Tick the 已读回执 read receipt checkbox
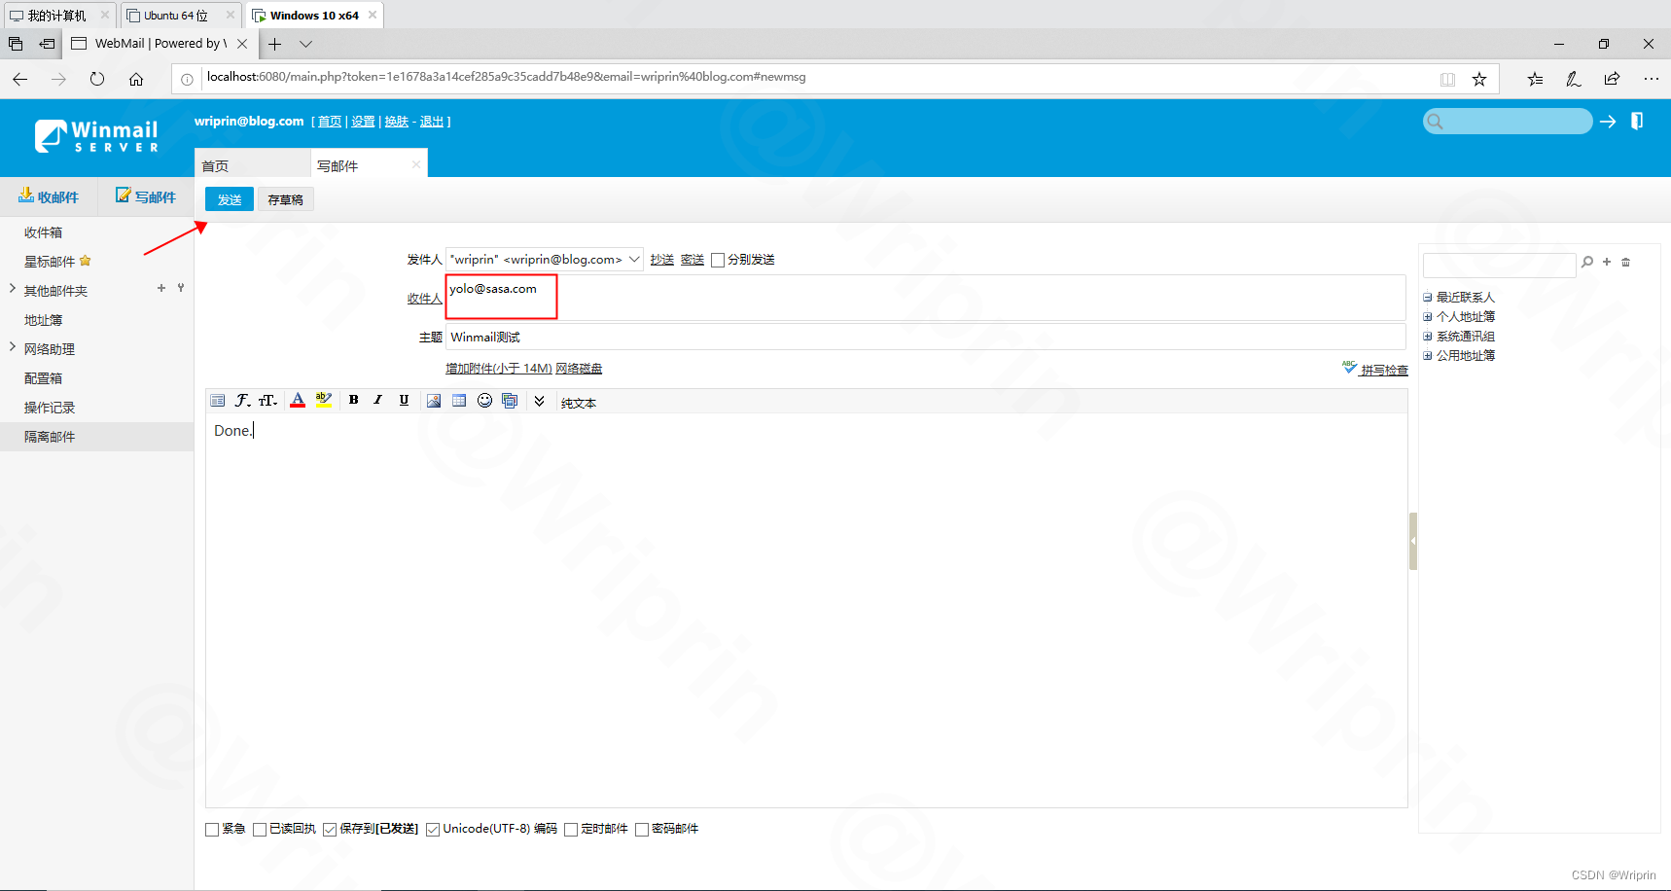This screenshot has height=891, width=1671. pyautogui.click(x=260, y=830)
